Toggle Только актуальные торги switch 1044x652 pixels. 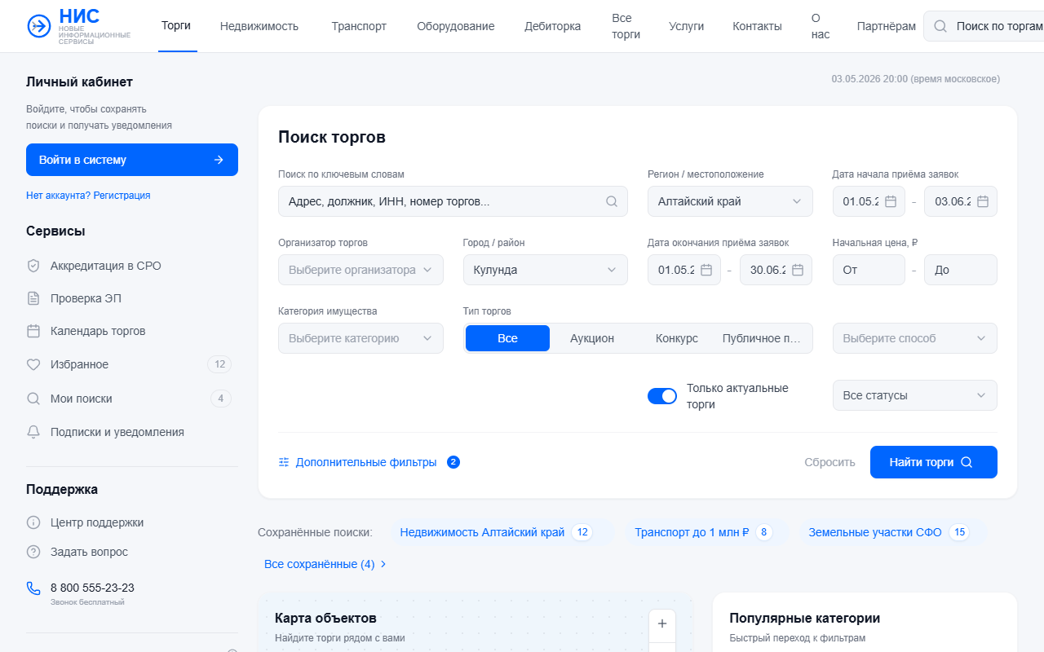tap(662, 396)
